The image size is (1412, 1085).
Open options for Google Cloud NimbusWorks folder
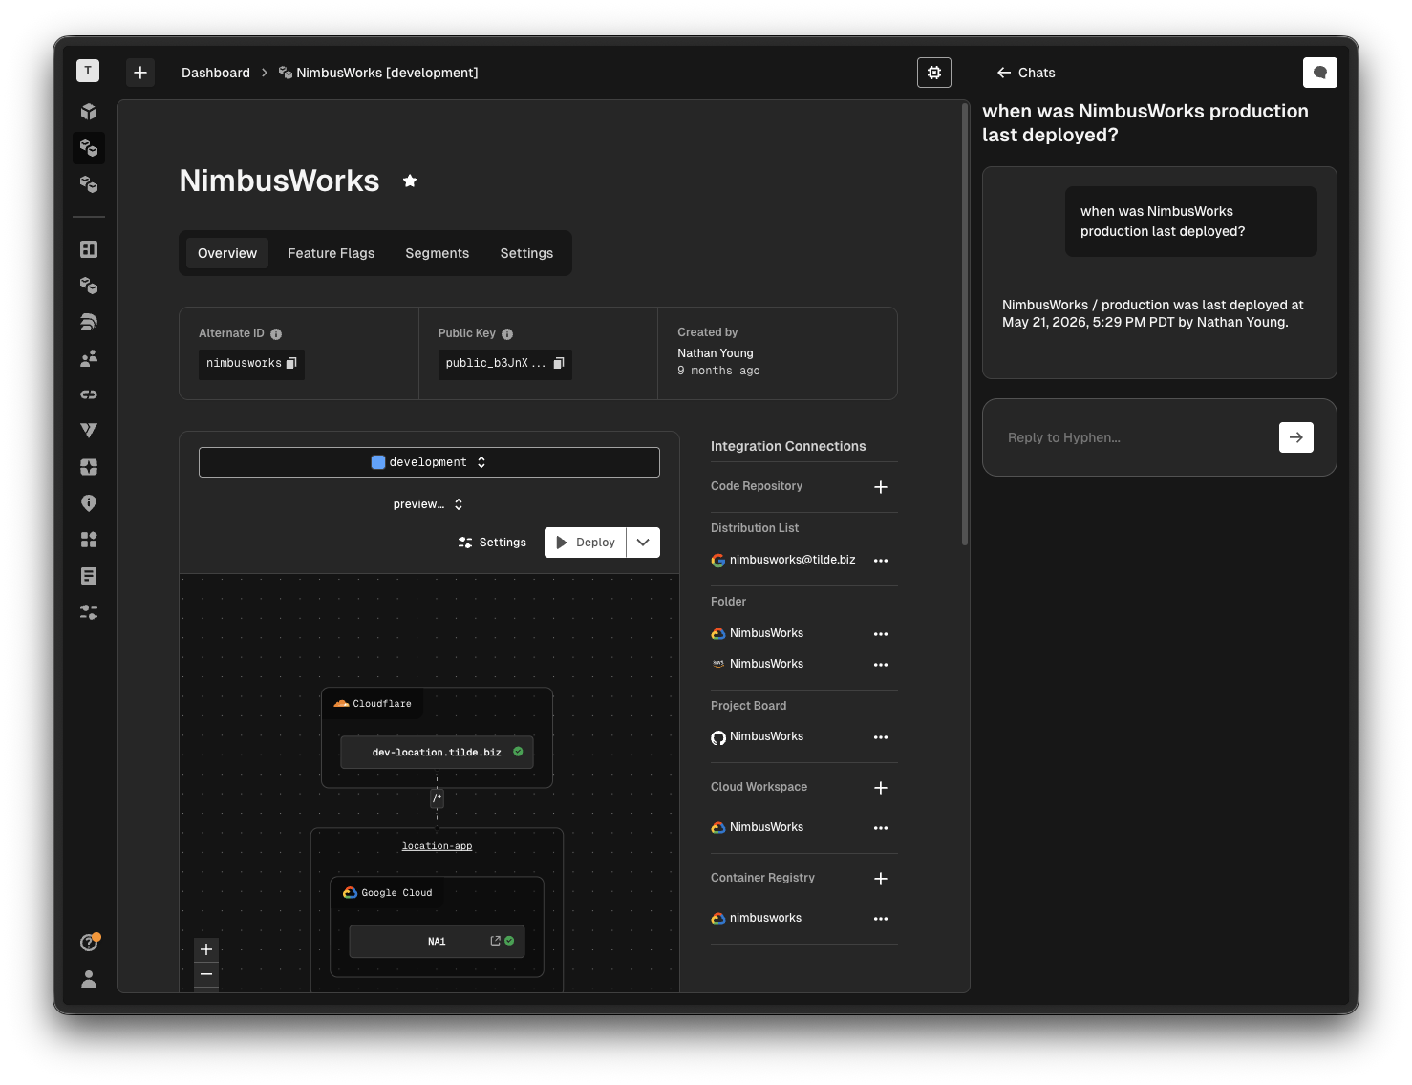[881, 634]
